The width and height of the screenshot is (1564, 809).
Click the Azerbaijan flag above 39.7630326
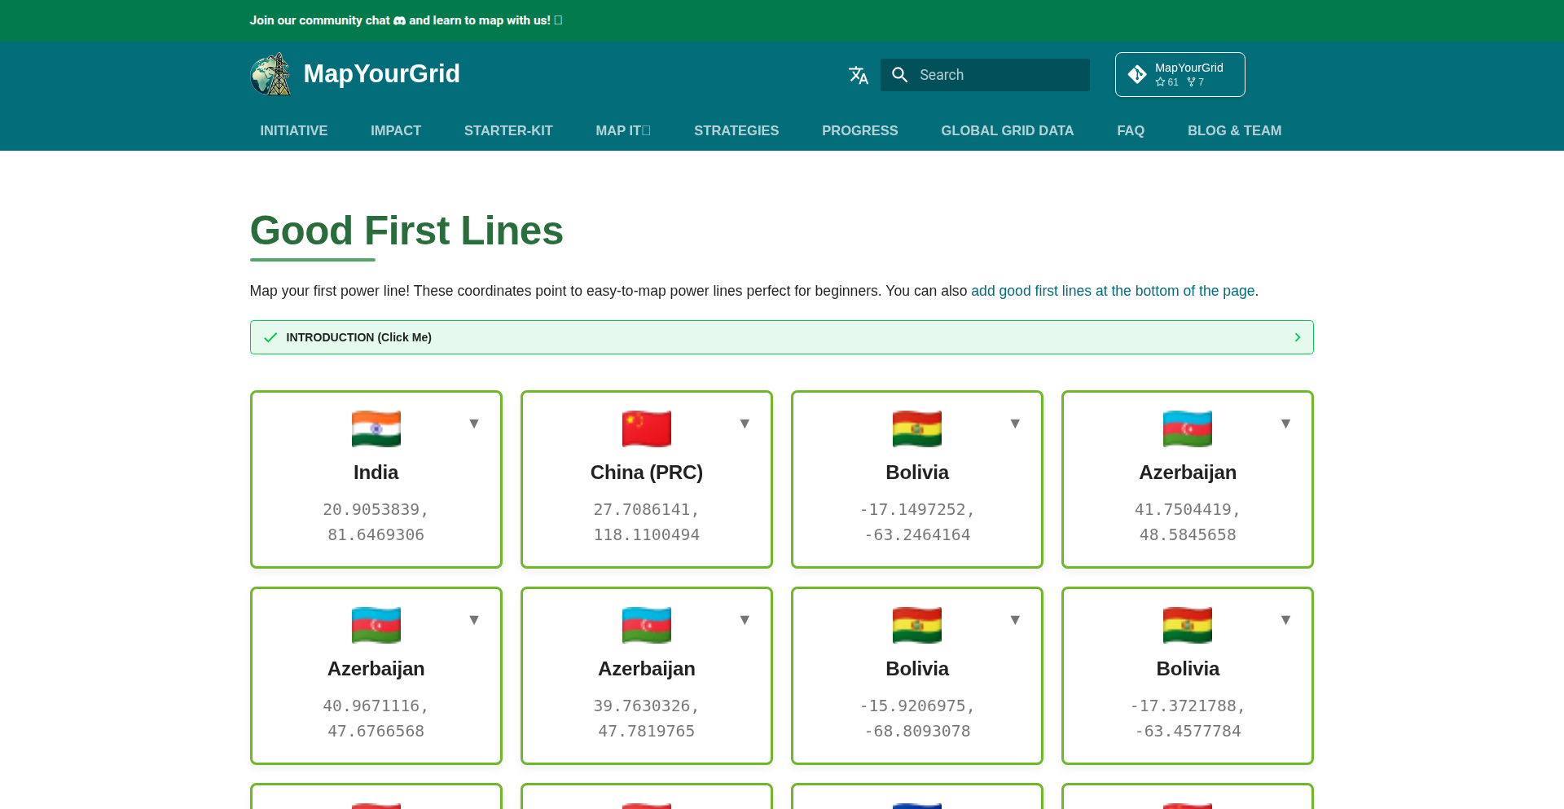[647, 625]
